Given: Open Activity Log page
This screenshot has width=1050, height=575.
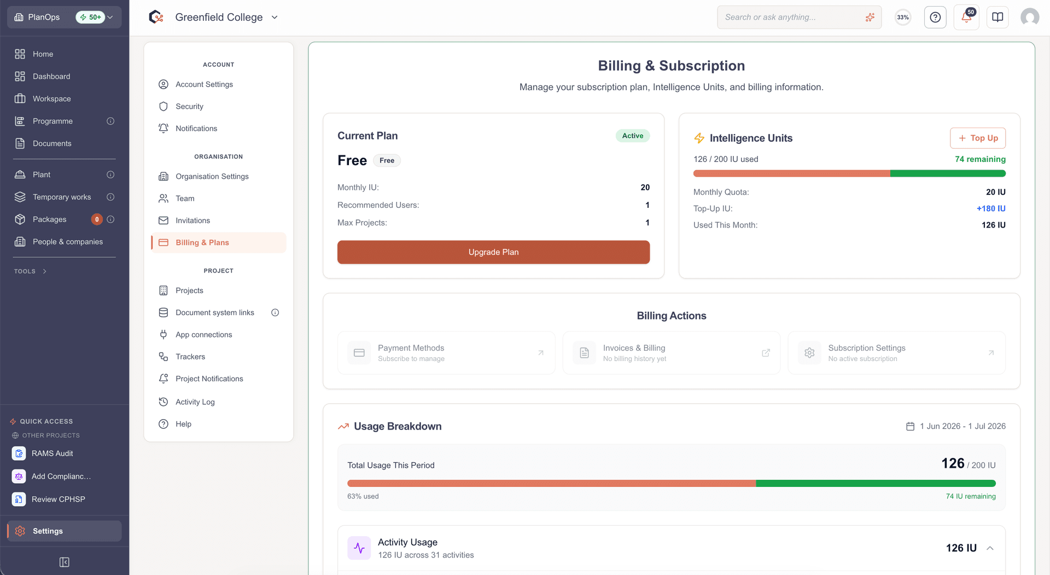Looking at the screenshot, I should click(219, 402).
